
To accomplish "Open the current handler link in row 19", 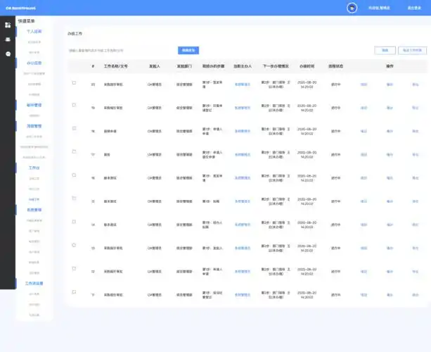I will click(242, 108).
